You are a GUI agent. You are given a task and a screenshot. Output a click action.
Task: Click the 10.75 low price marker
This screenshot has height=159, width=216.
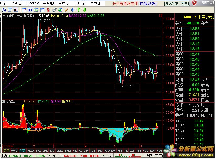point(129,86)
